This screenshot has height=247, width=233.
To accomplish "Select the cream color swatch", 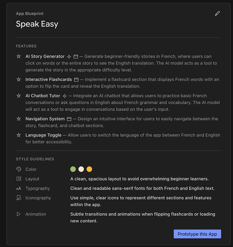I will [x=81, y=169].
